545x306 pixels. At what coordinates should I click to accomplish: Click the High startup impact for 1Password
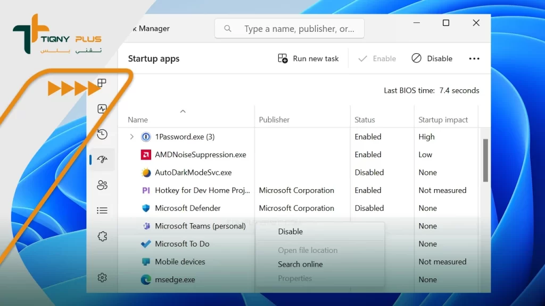[x=426, y=137]
